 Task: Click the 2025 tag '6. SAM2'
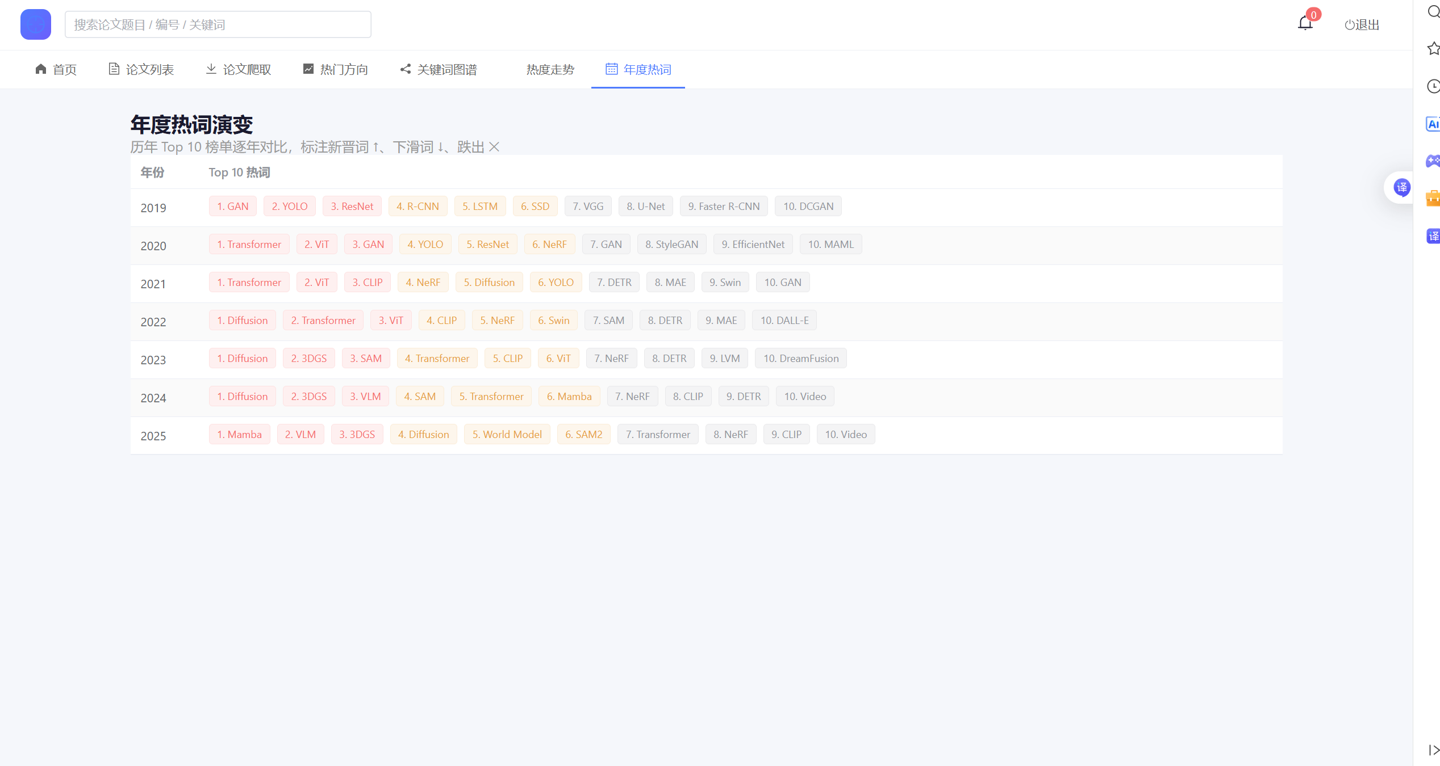(x=584, y=435)
